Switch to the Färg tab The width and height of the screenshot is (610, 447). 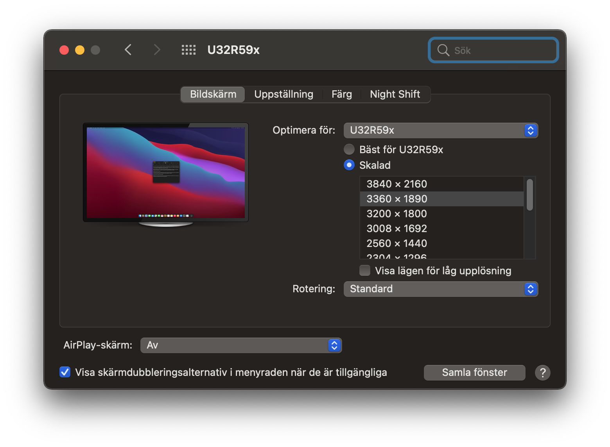tap(341, 94)
